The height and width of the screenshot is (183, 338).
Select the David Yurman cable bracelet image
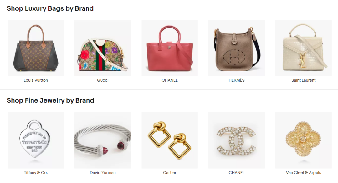(x=103, y=140)
